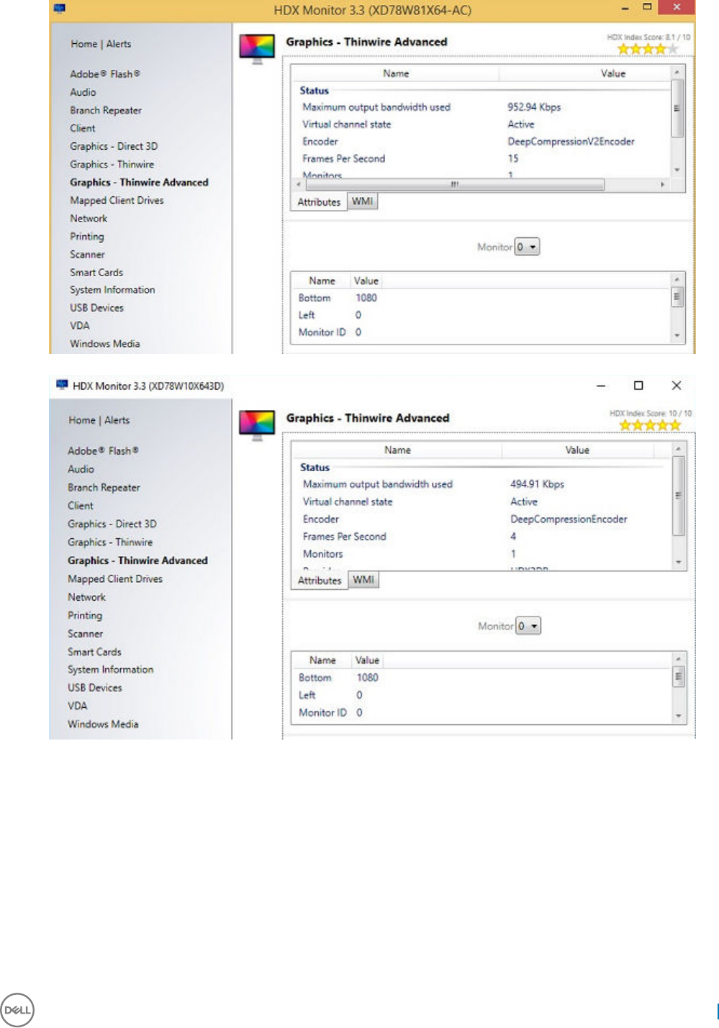The image size is (719, 1028).
Task: Click HDX index star rating in top window
Action: (x=648, y=49)
